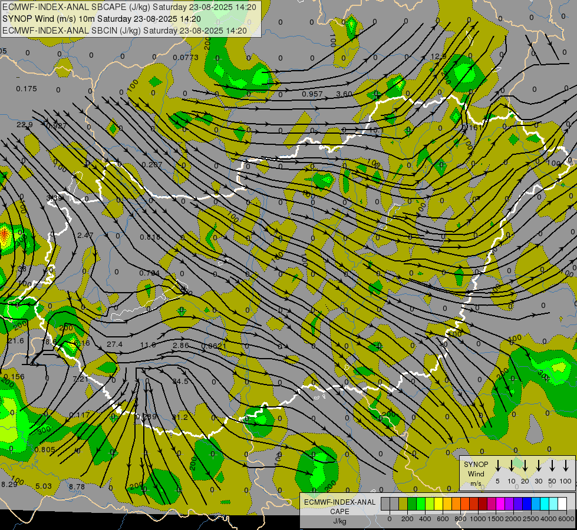Select the SBCIN title line
The width and height of the screenshot is (577, 530).
pos(124,31)
